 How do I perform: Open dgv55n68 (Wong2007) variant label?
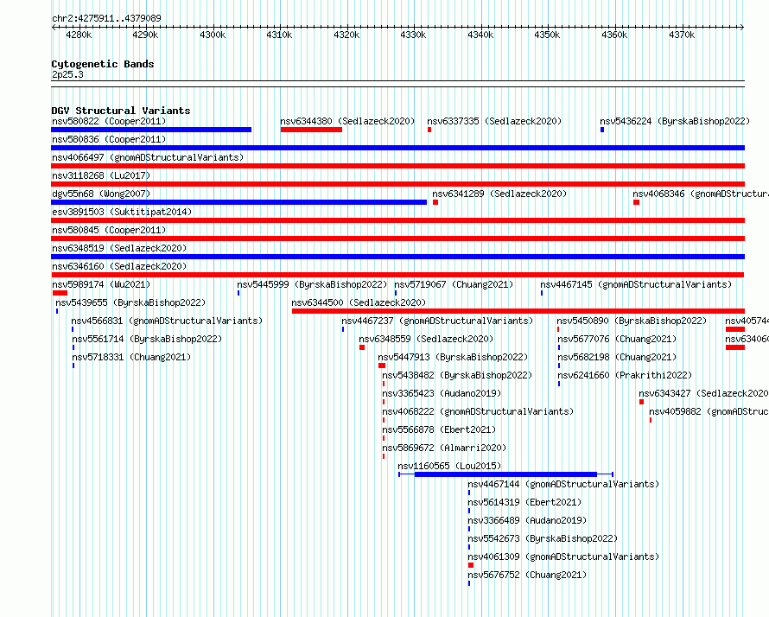[x=101, y=194]
